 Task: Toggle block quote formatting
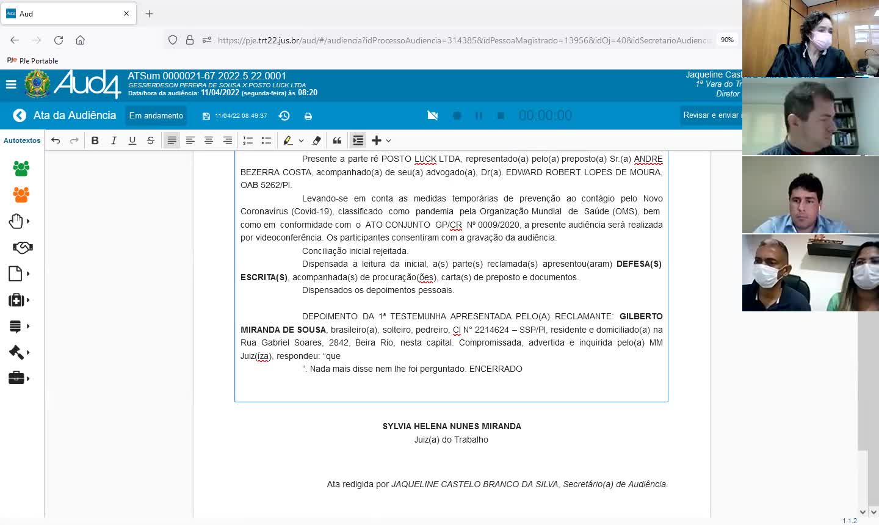pyautogui.click(x=337, y=140)
